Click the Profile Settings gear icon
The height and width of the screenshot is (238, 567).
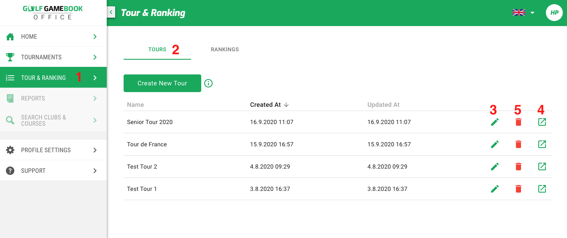coord(10,150)
